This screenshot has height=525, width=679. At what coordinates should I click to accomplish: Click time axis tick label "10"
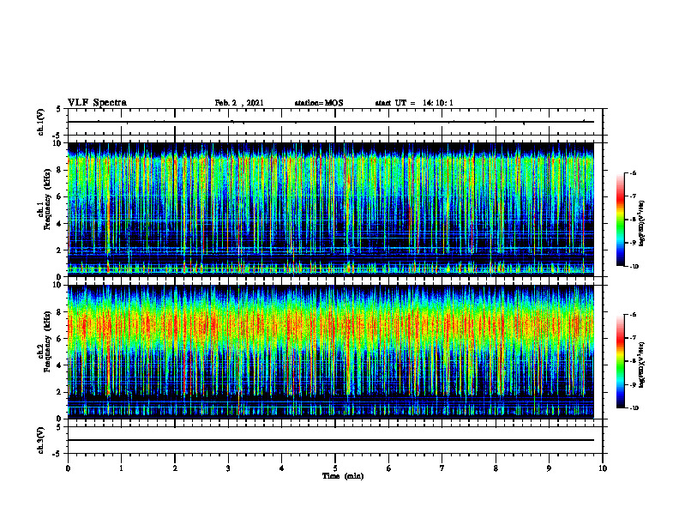point(603,468)
